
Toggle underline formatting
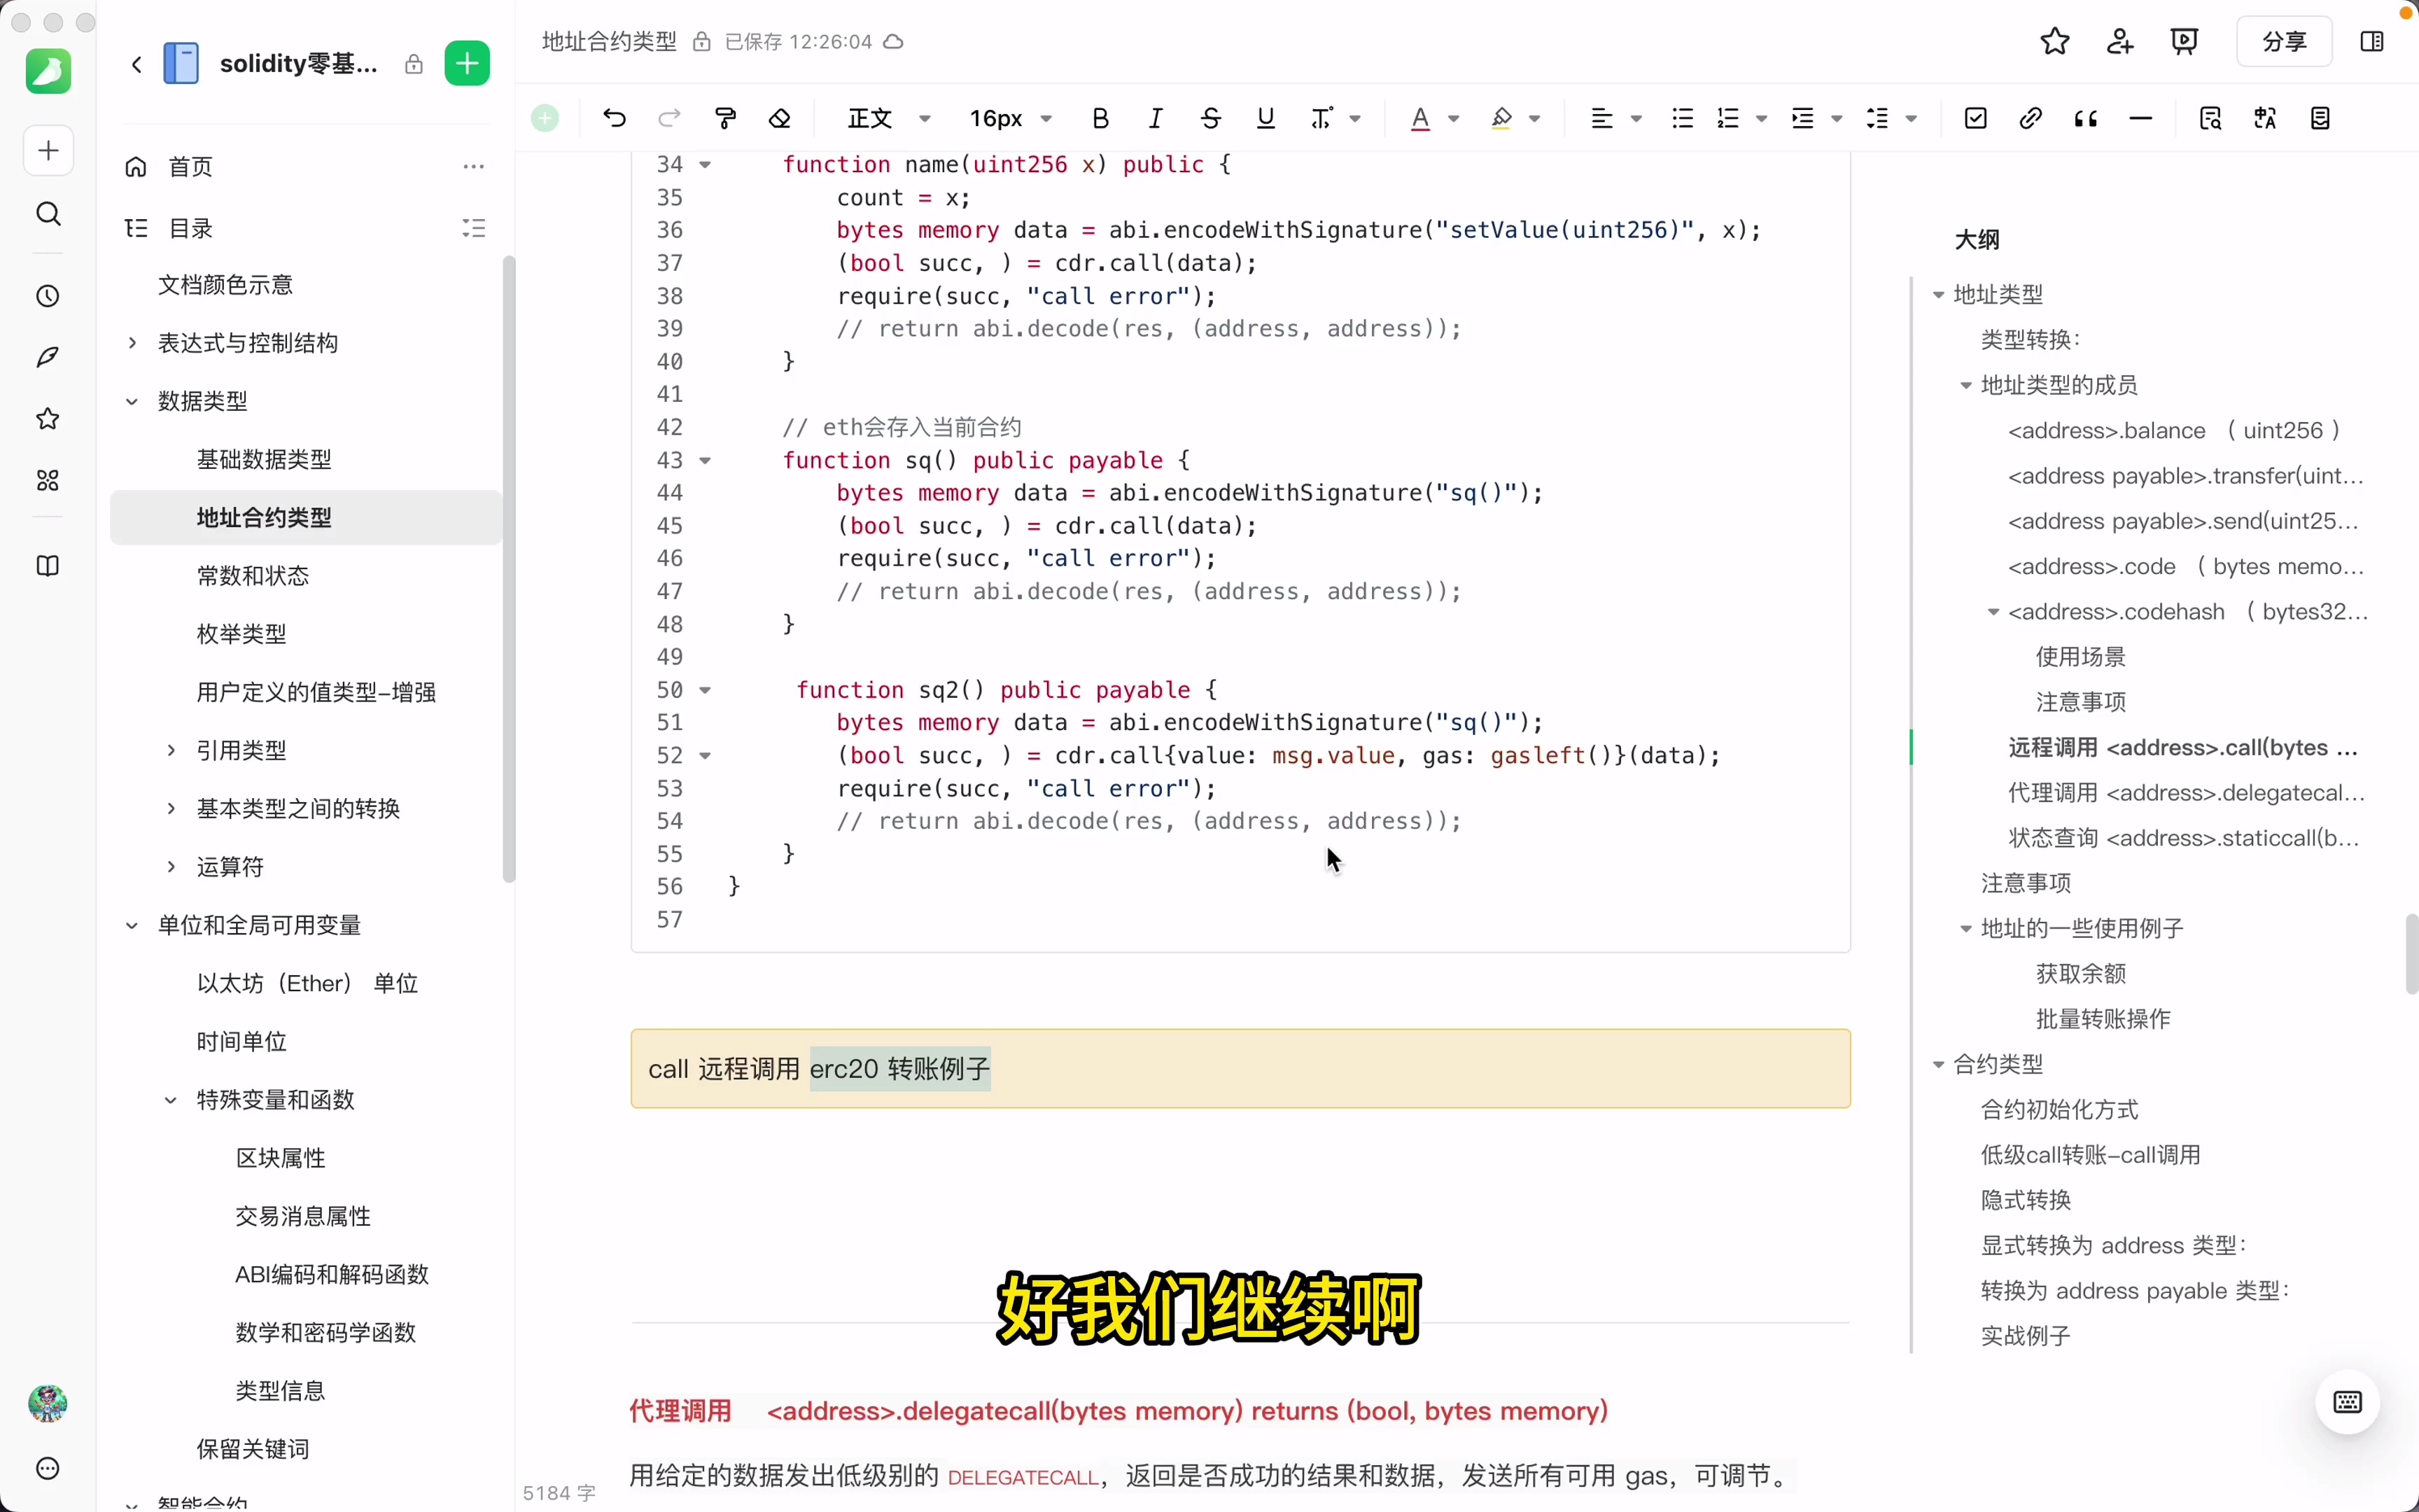(1265, 117)
